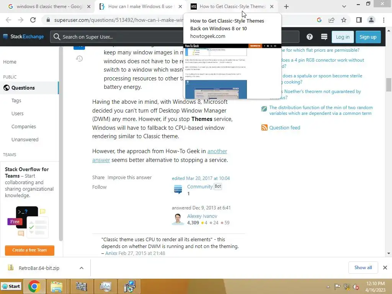Open commenter Anixx's profile
This screenshot has width=392, height=294.
(x=111, y=253)
